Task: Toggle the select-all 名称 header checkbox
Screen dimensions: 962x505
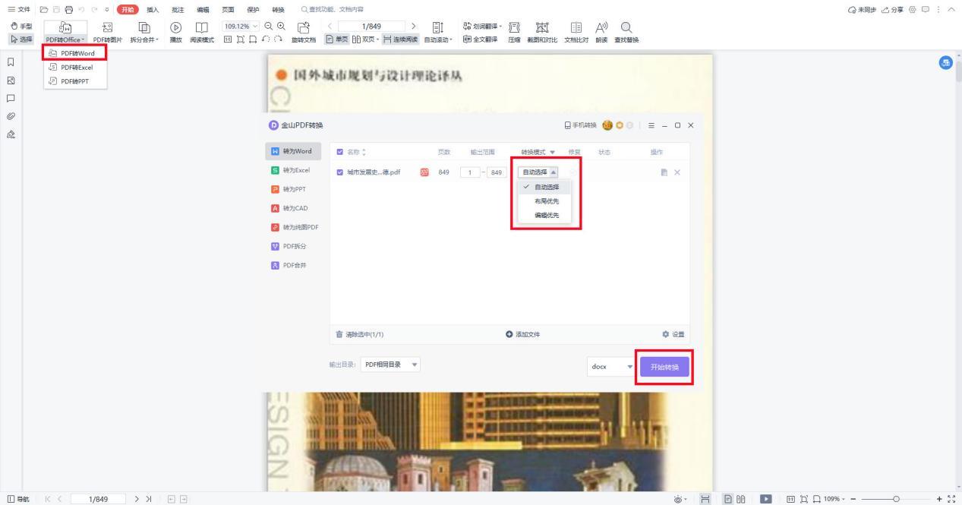Action: [339, 152]
